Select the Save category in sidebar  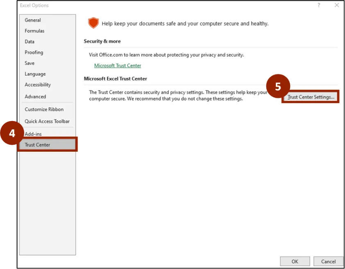click(30, 63)
